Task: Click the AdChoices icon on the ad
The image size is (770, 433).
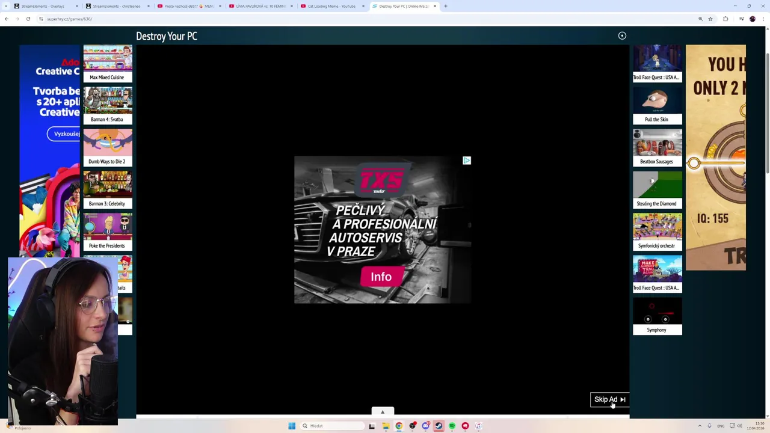Action: pos(466,161)
